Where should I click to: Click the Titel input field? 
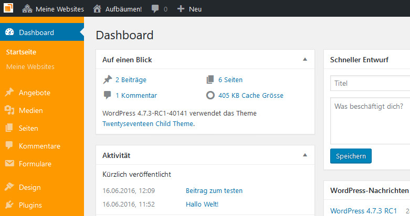(x=370, y=83)
